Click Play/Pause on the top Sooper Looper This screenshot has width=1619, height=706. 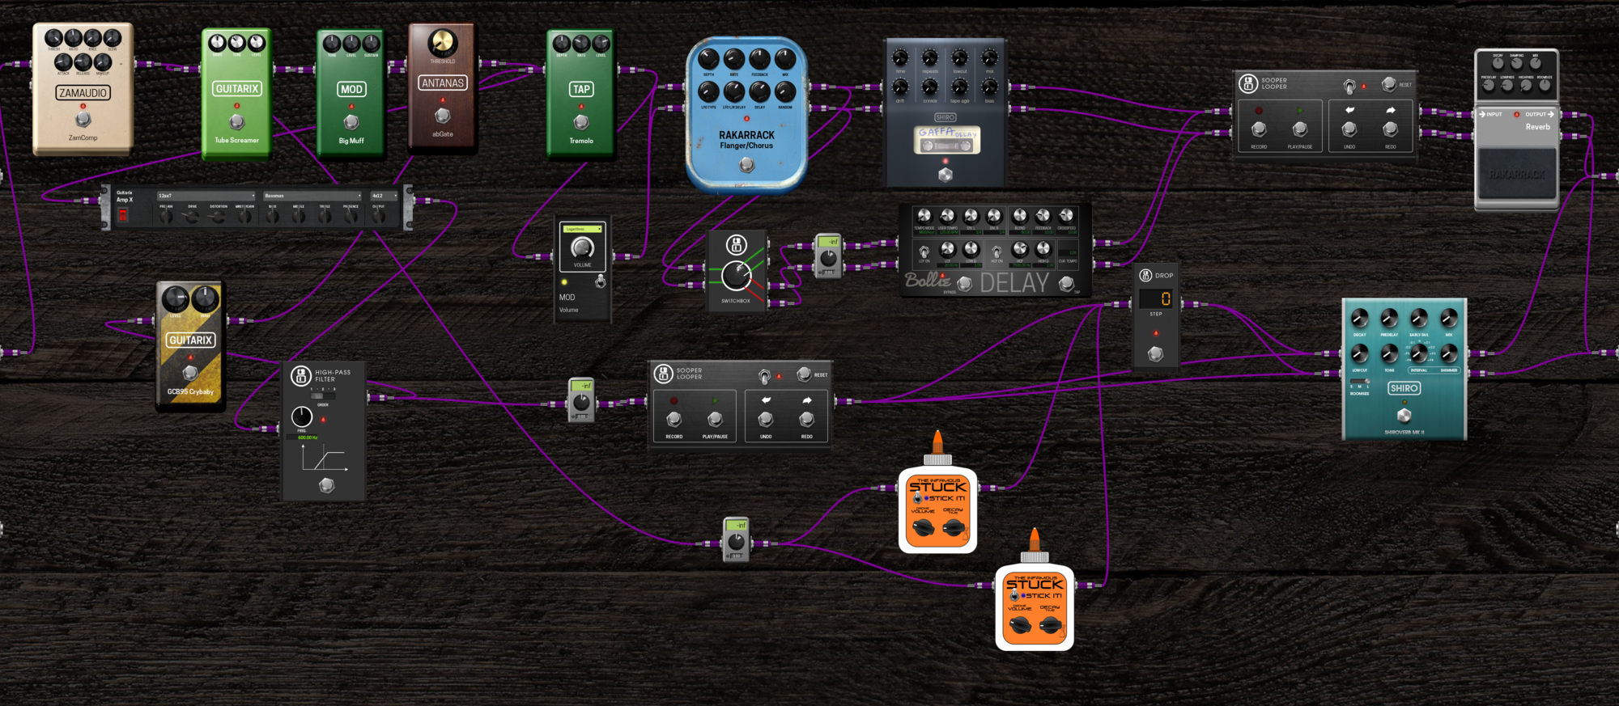tap(1299, 129)
